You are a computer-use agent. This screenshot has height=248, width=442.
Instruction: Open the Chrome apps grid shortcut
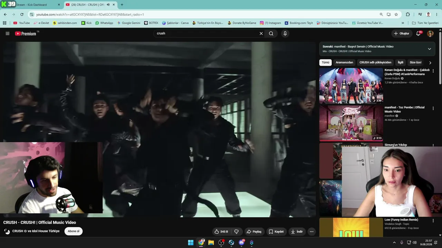tap(4, 23)
